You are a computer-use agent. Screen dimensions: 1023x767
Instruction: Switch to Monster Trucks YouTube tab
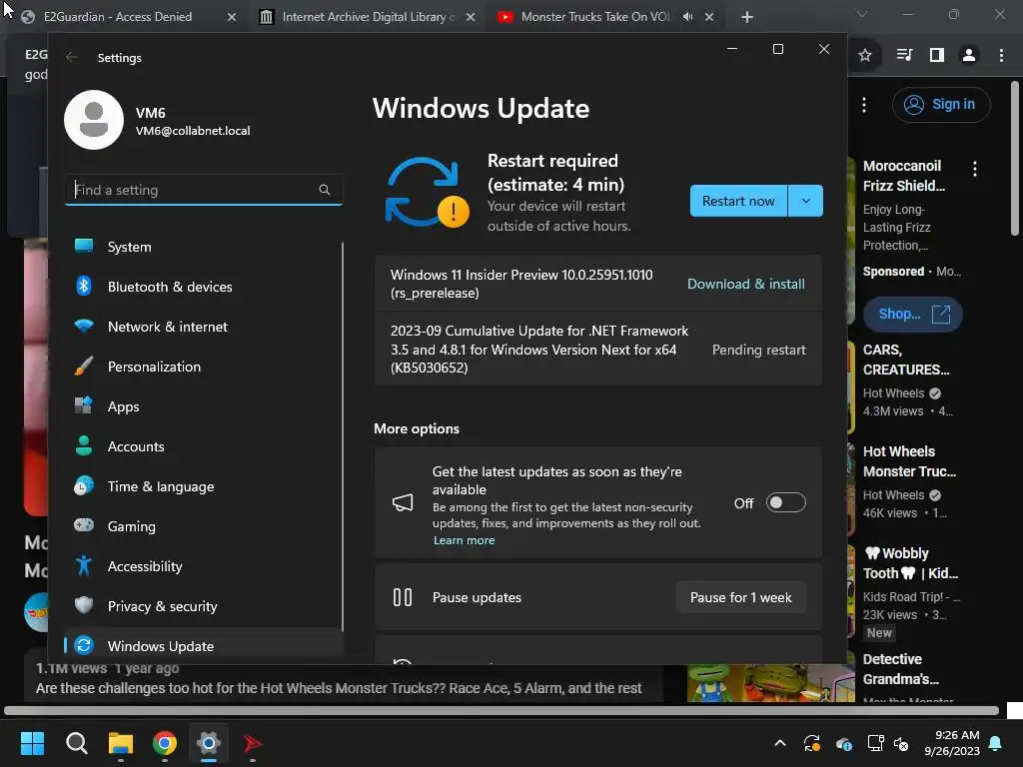tap(594, 17)
